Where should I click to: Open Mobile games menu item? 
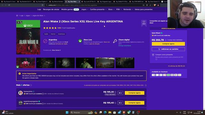[67, 9]
